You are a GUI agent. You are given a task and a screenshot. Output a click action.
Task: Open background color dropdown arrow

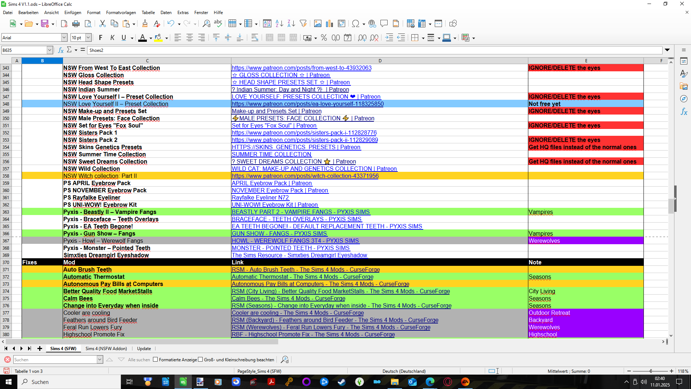pyautogui.click(x=167, y=38)
